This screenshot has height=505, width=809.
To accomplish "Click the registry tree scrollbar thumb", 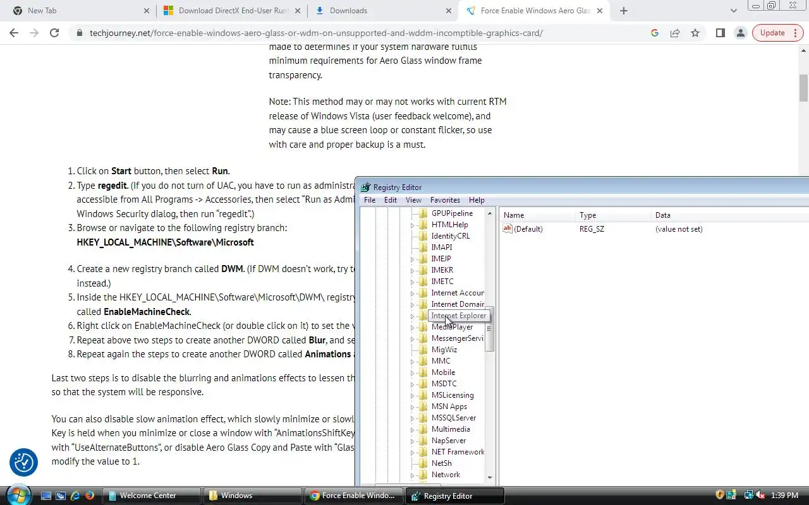I will pos(490,329).
